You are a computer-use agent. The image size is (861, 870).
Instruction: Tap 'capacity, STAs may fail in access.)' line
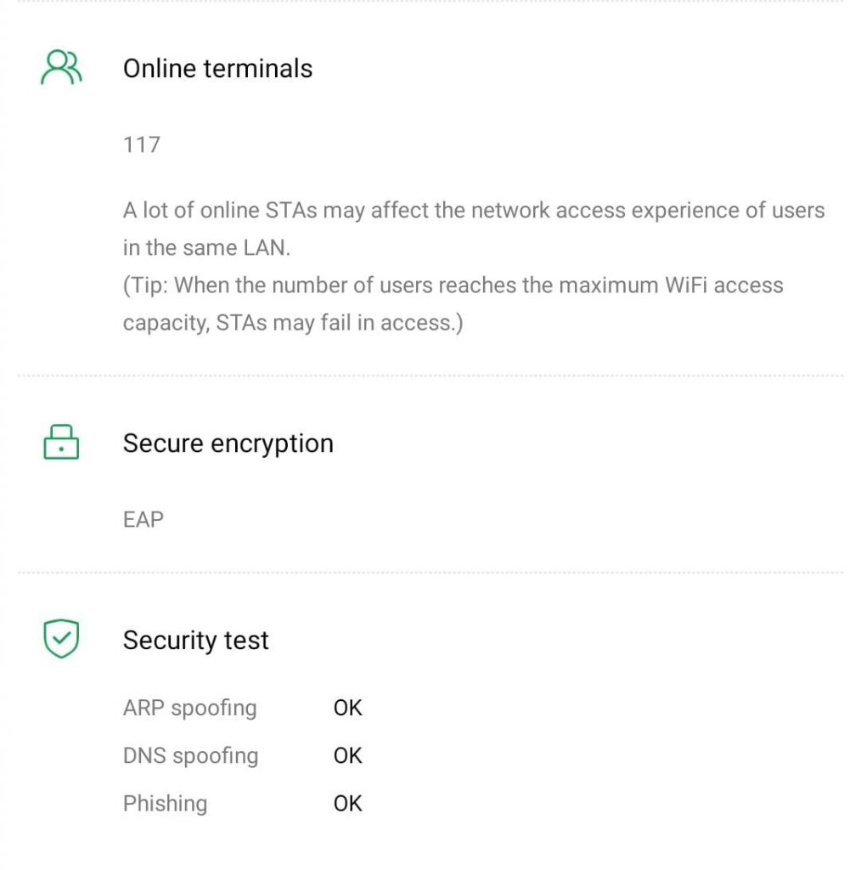click(x=292, y=323)
